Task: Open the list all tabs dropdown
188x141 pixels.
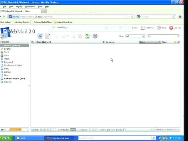Action: coord(182,11)
